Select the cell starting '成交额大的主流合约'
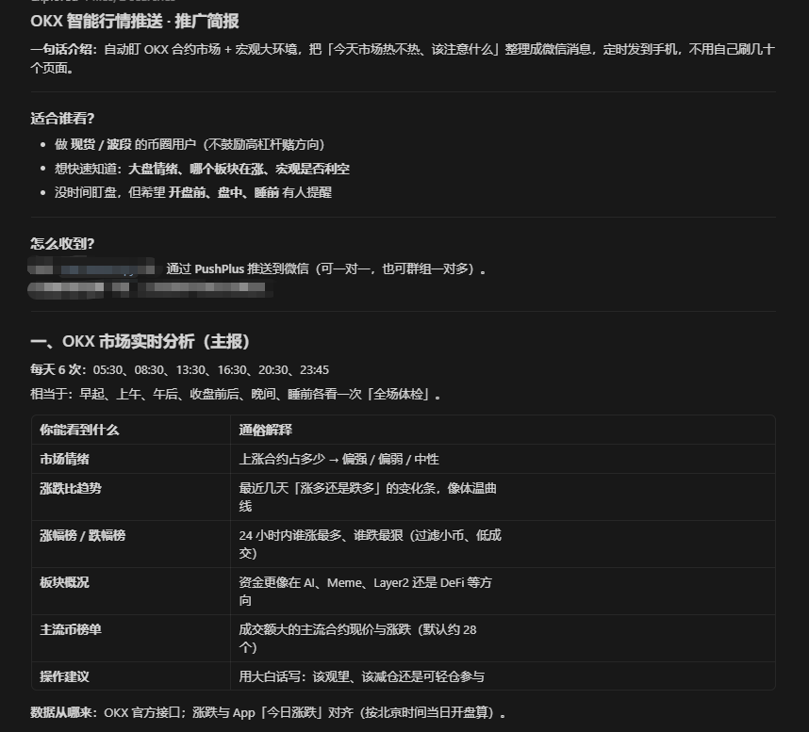 coord(503,638)
